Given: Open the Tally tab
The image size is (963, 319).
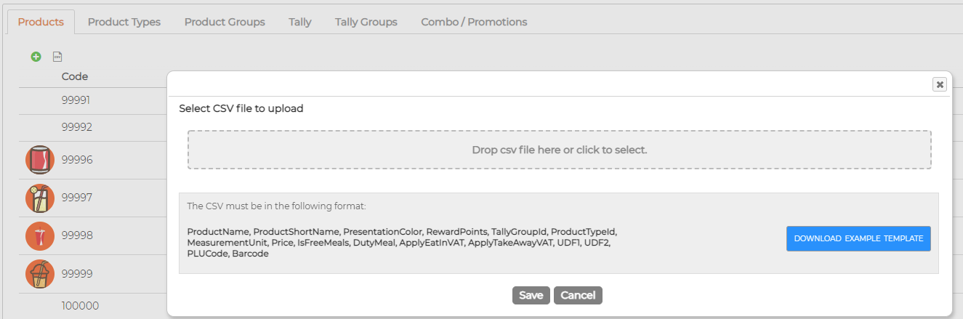Looking at the screenshot, I should pos(300,22).
